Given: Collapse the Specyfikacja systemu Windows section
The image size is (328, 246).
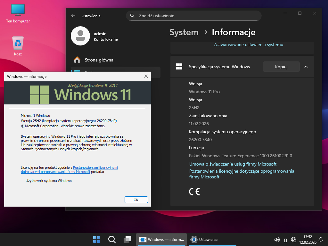Looking at the screenshot, I should coord(306,67).
